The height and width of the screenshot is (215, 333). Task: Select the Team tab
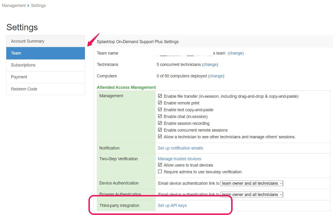coord(46,53)
